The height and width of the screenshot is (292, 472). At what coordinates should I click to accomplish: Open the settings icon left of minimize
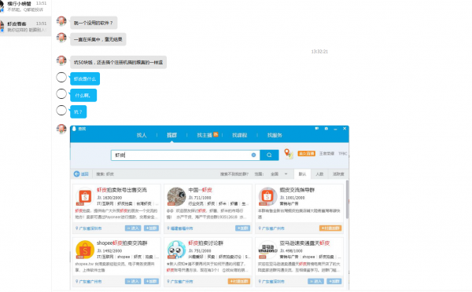(x=326, y=129)
